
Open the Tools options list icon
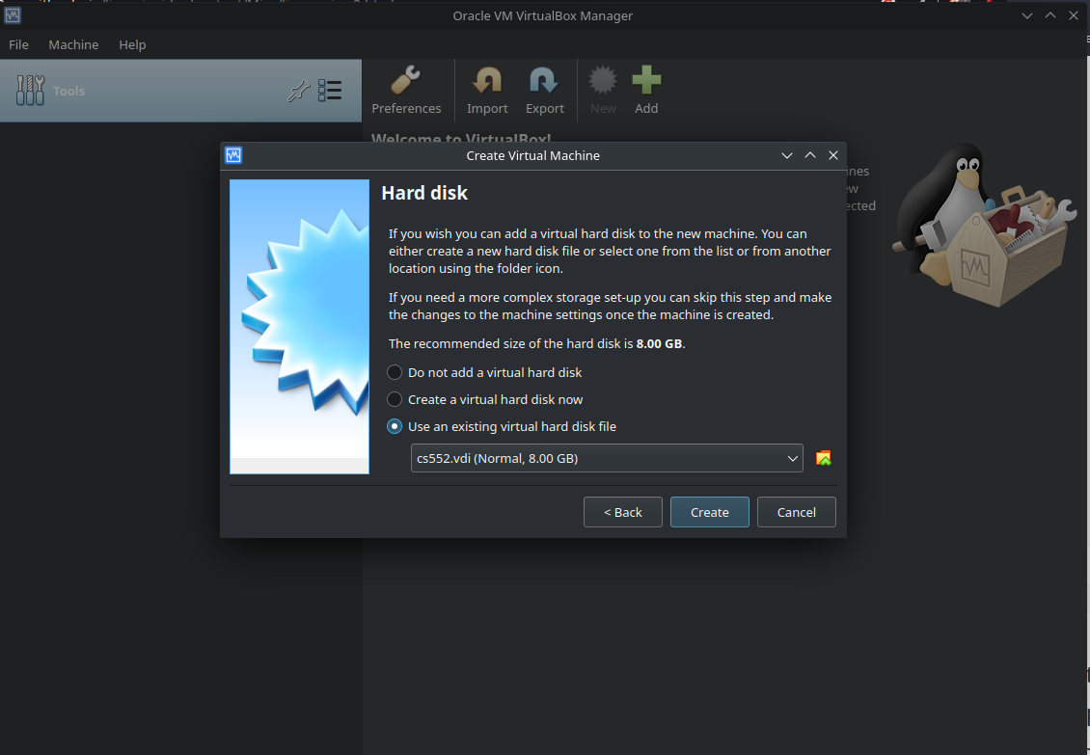click(x=329, y=90)
